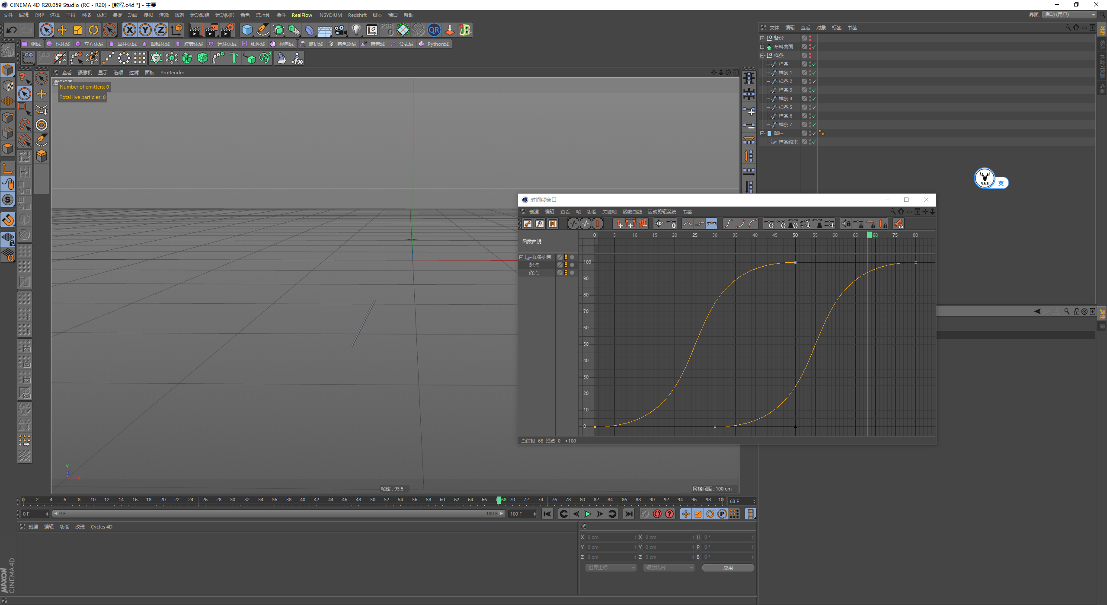Screen dimensions: 1107x605
Task: Set keys to Ease In interpolation
Action: point(740,223)
